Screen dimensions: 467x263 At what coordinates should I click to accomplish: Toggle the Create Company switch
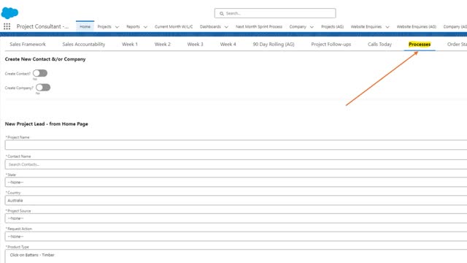tap(43, 88)
